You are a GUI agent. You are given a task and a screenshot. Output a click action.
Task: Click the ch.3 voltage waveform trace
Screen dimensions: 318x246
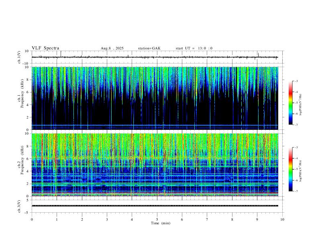(155, 206)
